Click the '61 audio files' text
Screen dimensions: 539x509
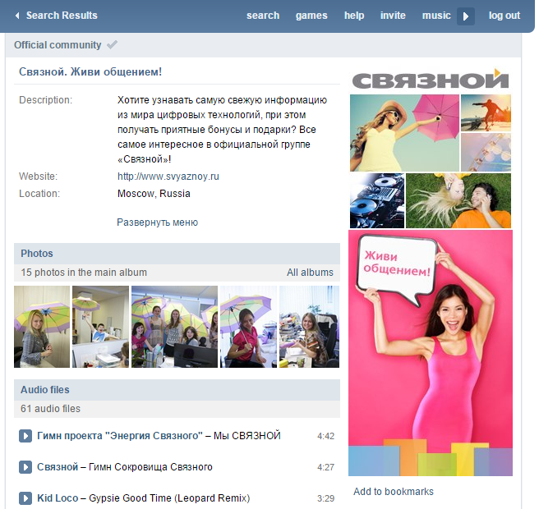(50, 409)
